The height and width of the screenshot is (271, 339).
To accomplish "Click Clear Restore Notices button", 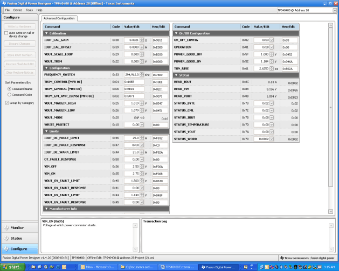I will (20, 73).
